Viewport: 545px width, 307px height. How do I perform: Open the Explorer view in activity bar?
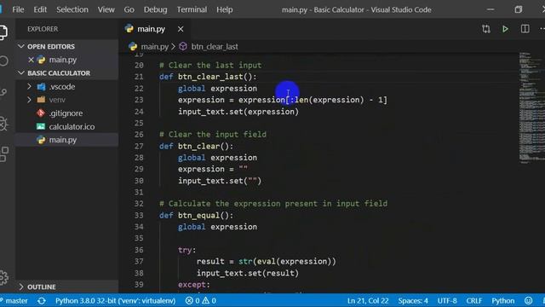pos(3,32)
